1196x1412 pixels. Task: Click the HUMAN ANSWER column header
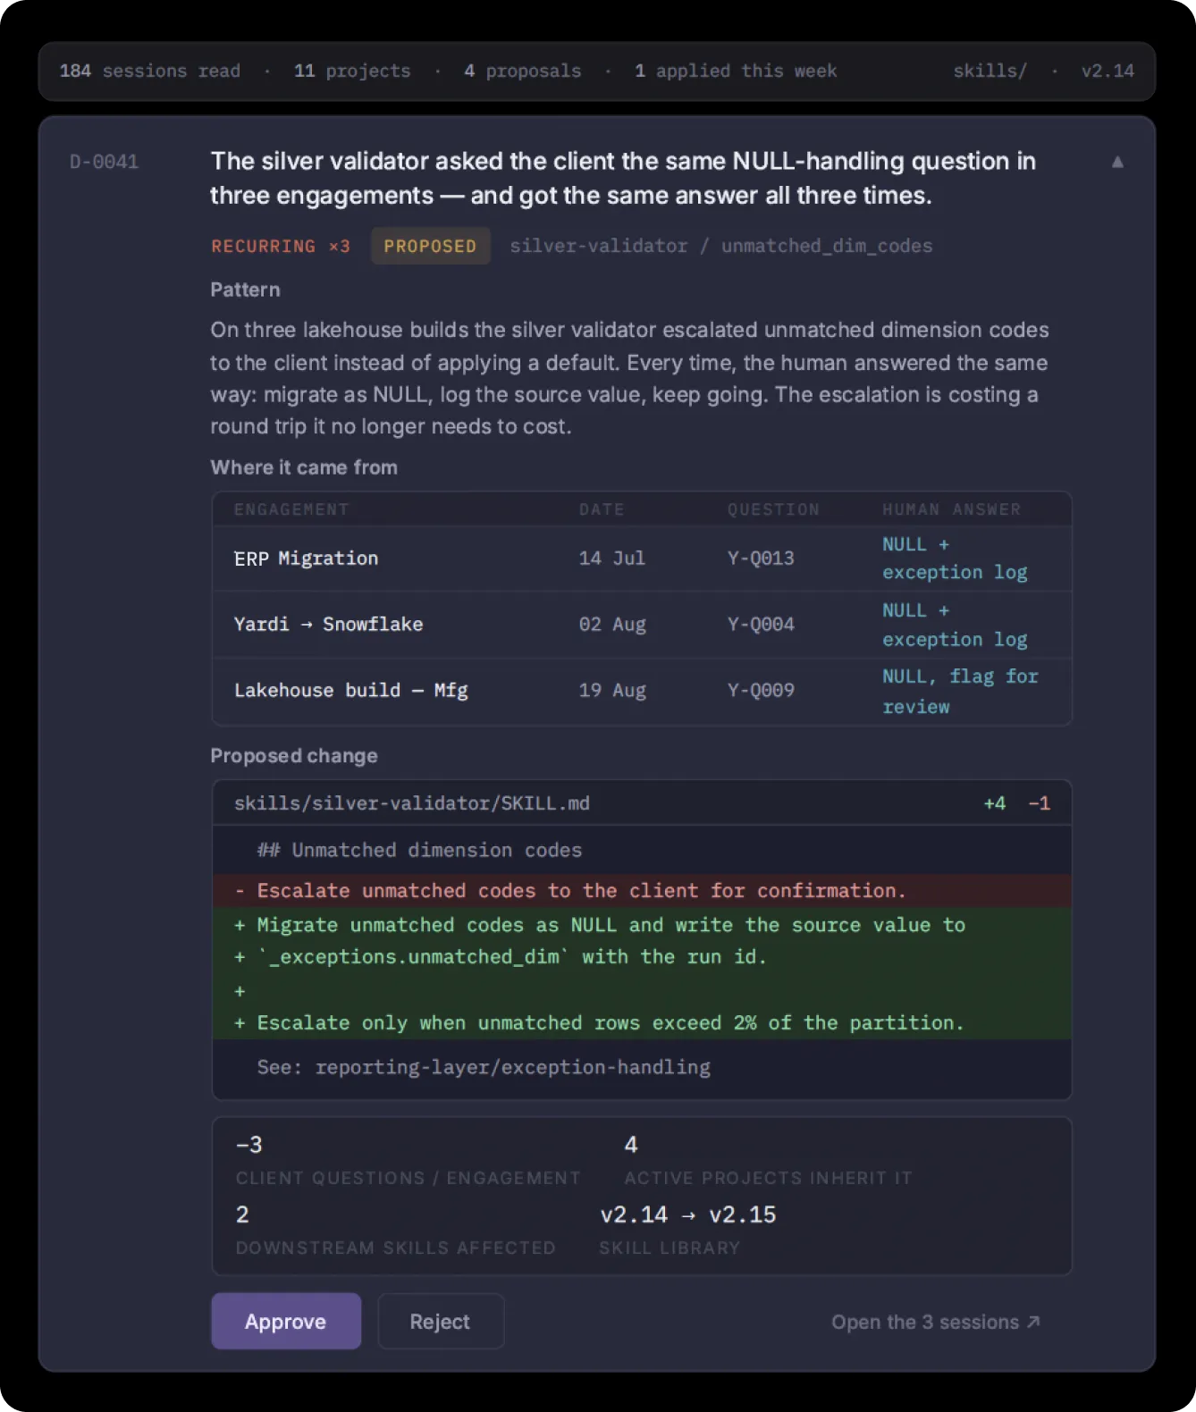point(951,509)
